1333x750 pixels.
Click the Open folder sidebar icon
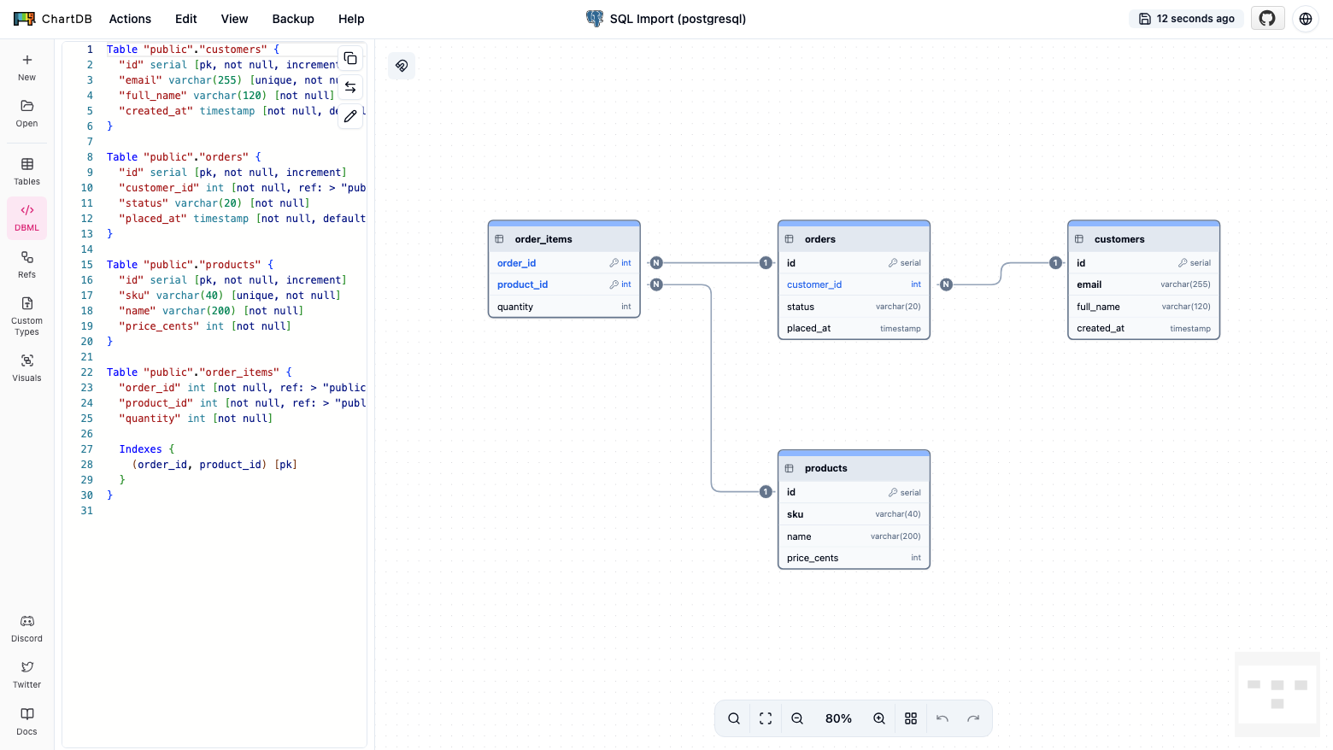coord(26,113)
